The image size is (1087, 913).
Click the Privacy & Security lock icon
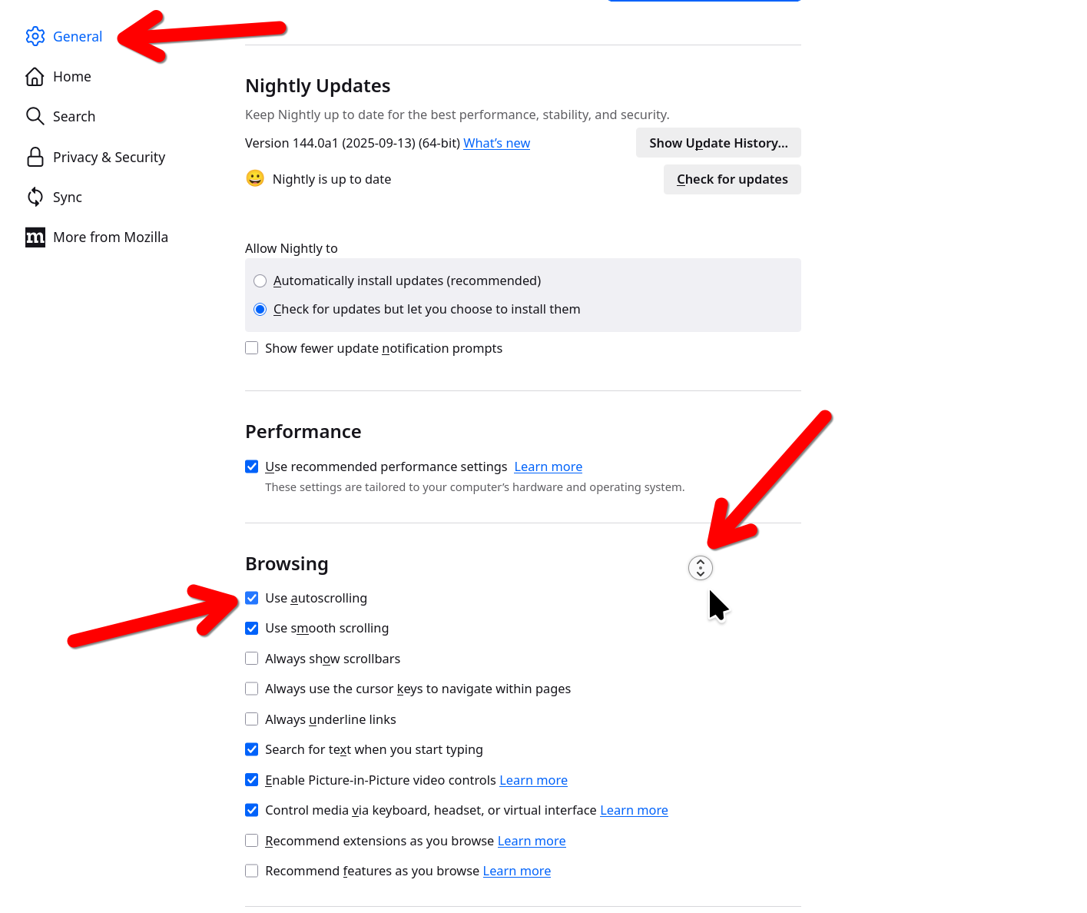tap(35, 157)
